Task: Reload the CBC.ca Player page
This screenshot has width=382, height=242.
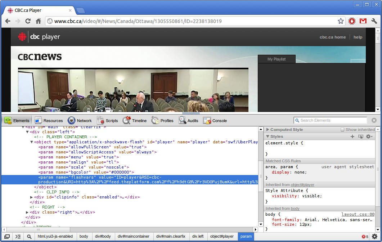Action: tap(28, 21)
